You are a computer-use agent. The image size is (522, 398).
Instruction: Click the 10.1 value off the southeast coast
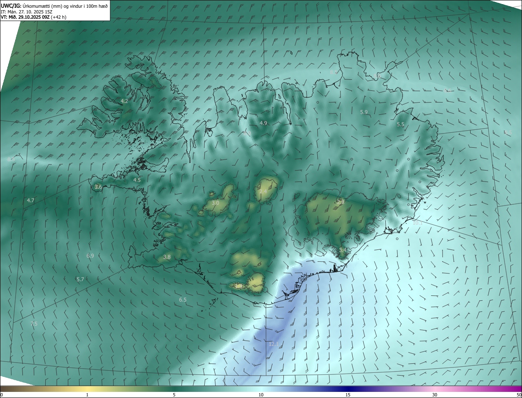pyautogui.click(x=418, y=223)
